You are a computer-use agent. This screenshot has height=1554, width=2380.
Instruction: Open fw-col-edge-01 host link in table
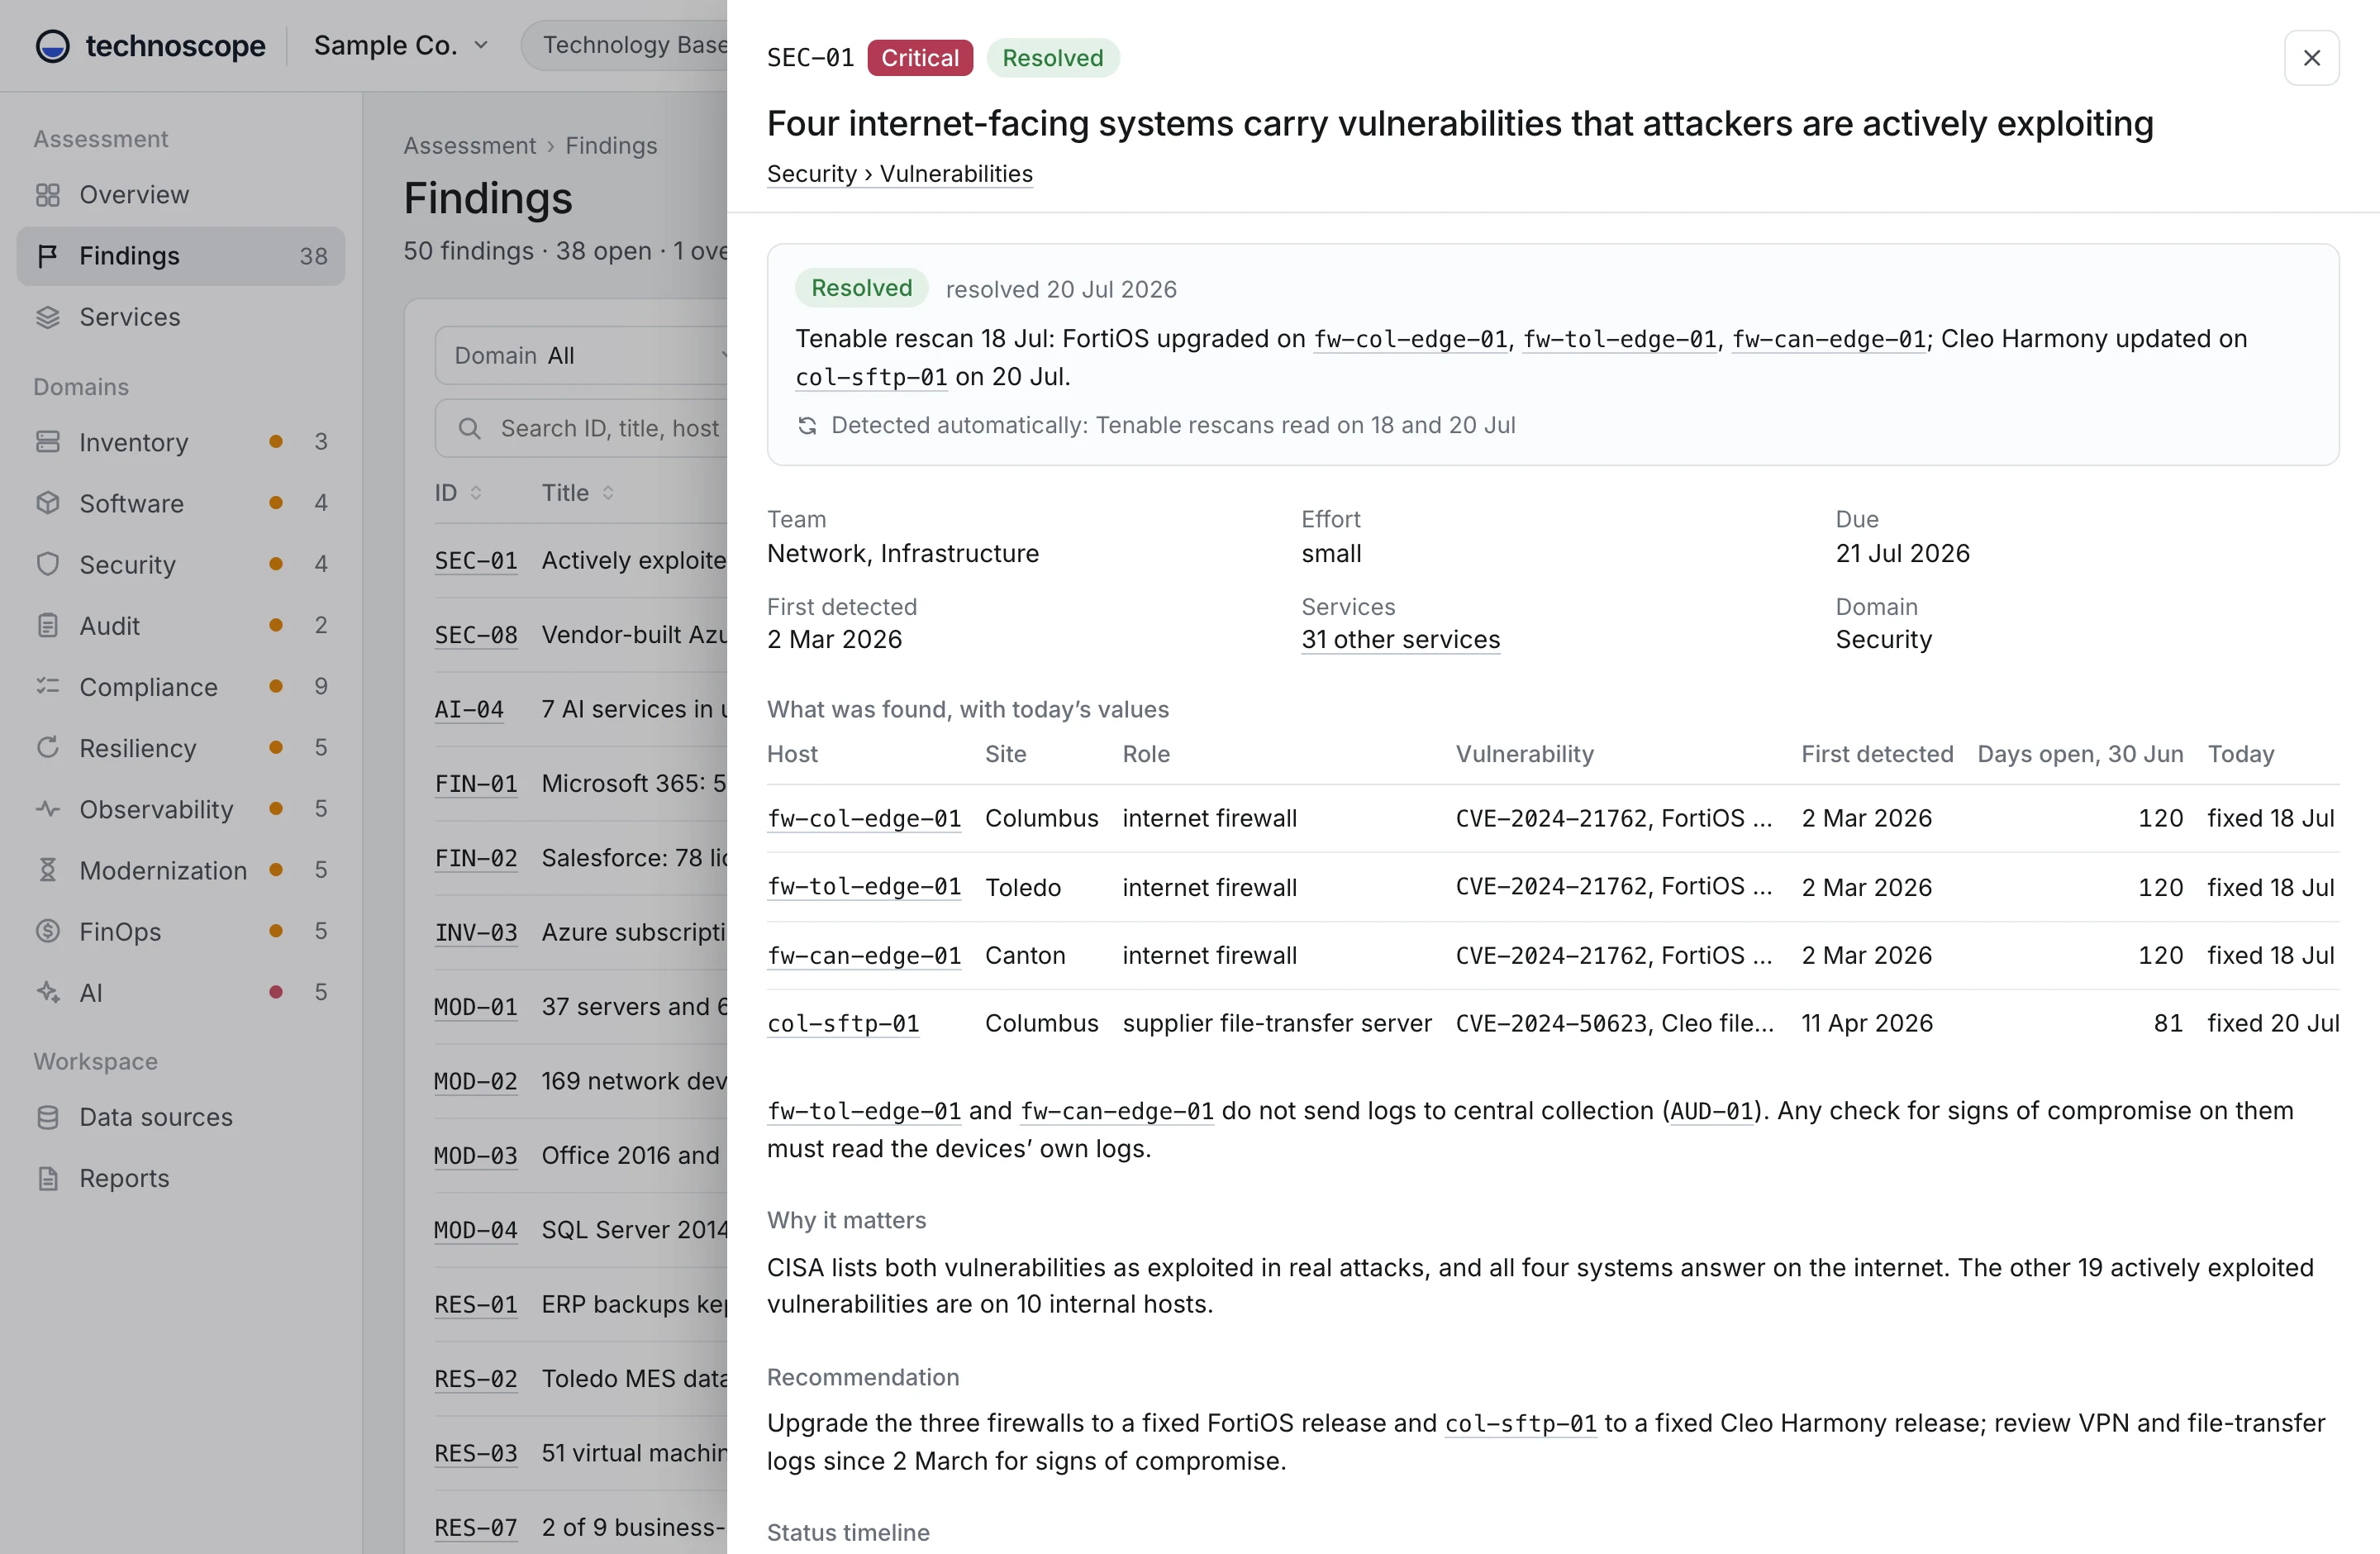[x=864, y=819]
